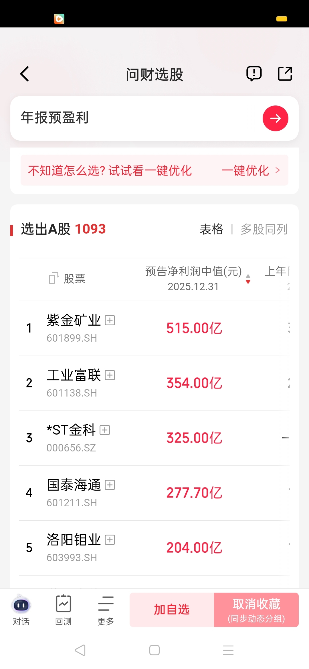Submit query with red arrow button
This screenshot has width=309, height=669.
click(275, 118)
